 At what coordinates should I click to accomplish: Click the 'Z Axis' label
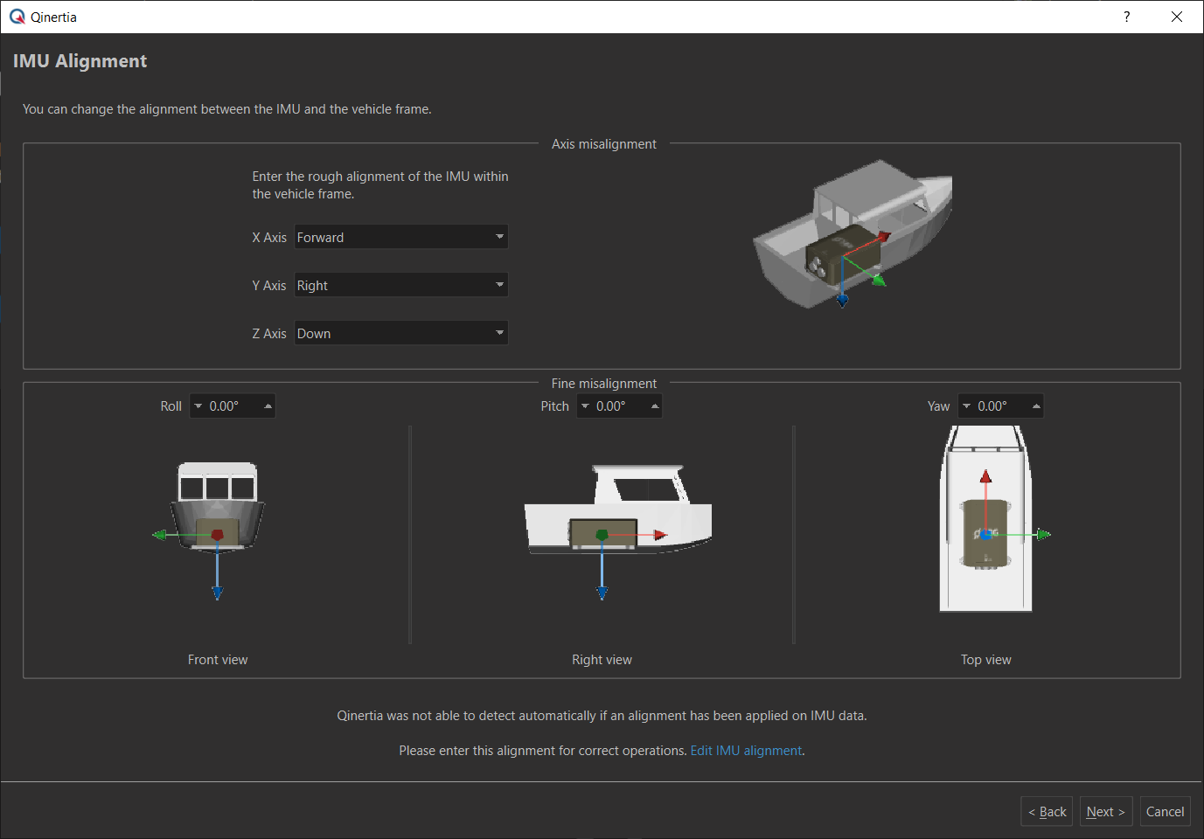coord(269,334)
